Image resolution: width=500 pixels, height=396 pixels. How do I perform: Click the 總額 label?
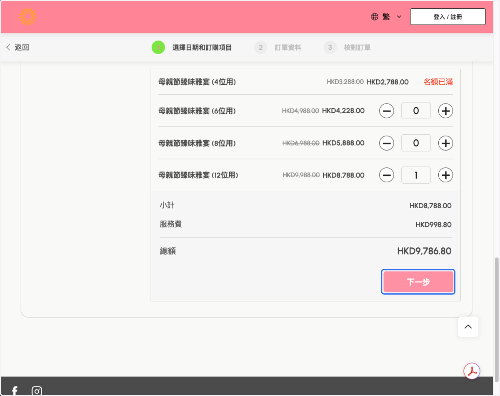167,251
